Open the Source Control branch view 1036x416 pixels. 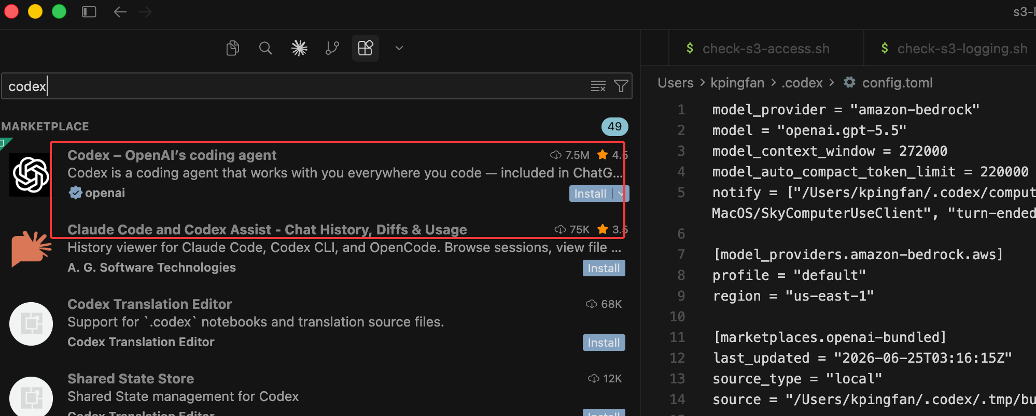[332, 48]
